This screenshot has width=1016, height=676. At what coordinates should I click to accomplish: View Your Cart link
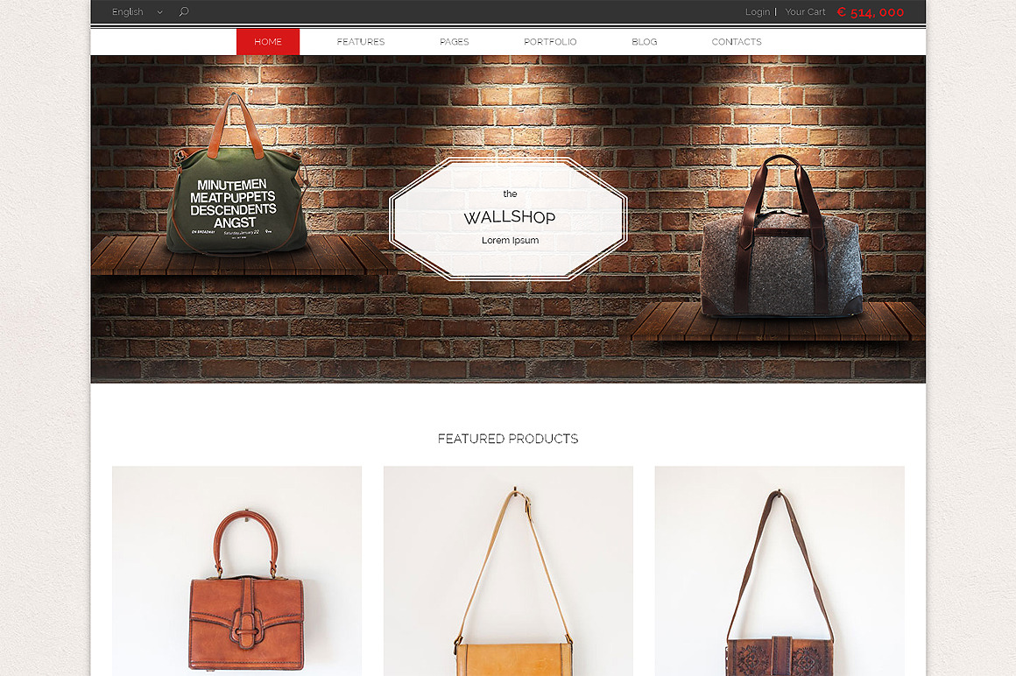click(805, 11)
